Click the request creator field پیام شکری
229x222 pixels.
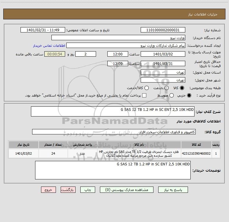point(126,46)
